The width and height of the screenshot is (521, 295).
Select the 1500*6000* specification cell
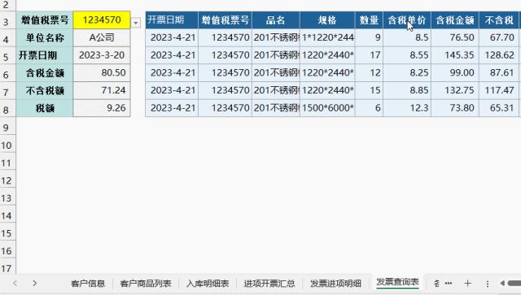pyautogui.click(x=327, y=108)
